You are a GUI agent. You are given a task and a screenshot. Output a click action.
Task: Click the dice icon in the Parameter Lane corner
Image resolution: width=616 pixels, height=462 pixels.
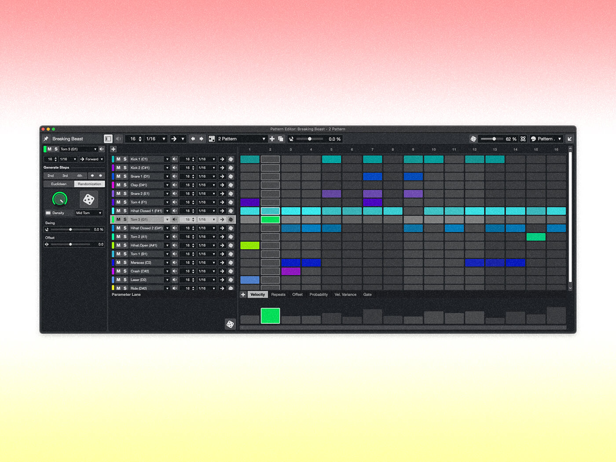(x=231, y=324)
